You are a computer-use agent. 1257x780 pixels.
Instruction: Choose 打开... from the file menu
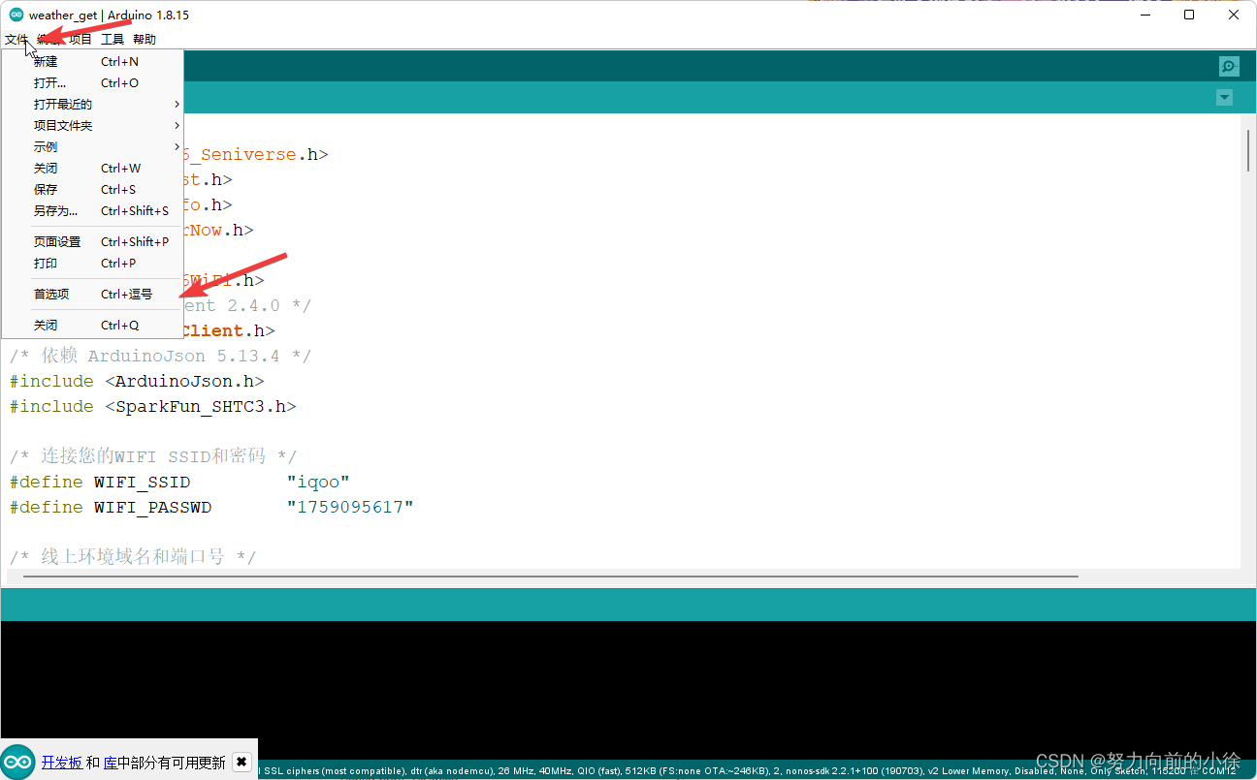[92, 82]
